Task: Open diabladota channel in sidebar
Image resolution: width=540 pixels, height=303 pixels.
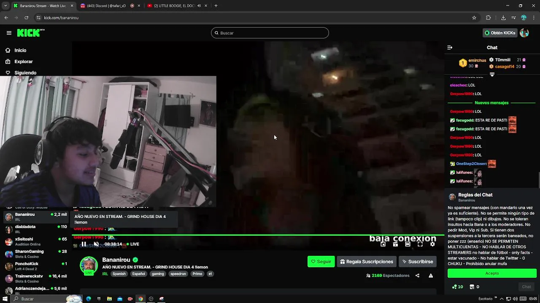Action: coord(36,229)
